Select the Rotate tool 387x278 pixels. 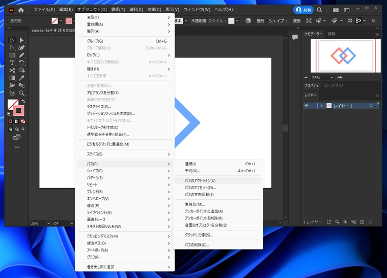[22, 63]
